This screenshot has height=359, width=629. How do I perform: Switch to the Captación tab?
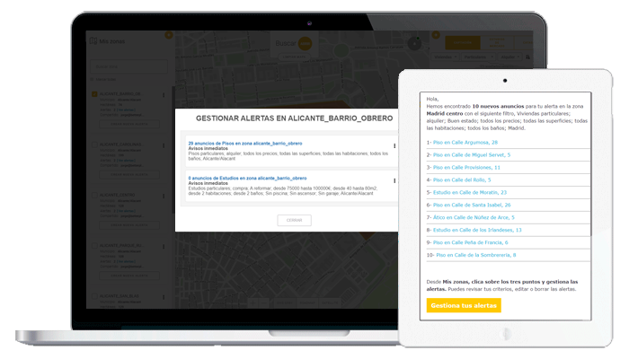tap(463, 42)
